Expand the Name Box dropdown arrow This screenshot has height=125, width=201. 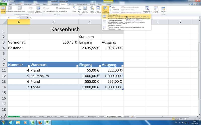(x=18, y=17)
